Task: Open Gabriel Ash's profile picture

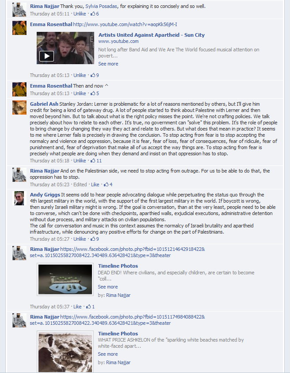Action: tap(19, 108)
